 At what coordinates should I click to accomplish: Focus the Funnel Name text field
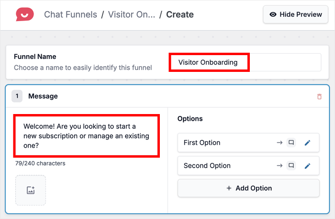tap(245, 62)
